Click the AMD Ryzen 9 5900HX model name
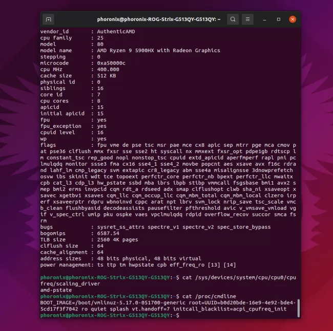The image size is (333, 331). (158, 50)
